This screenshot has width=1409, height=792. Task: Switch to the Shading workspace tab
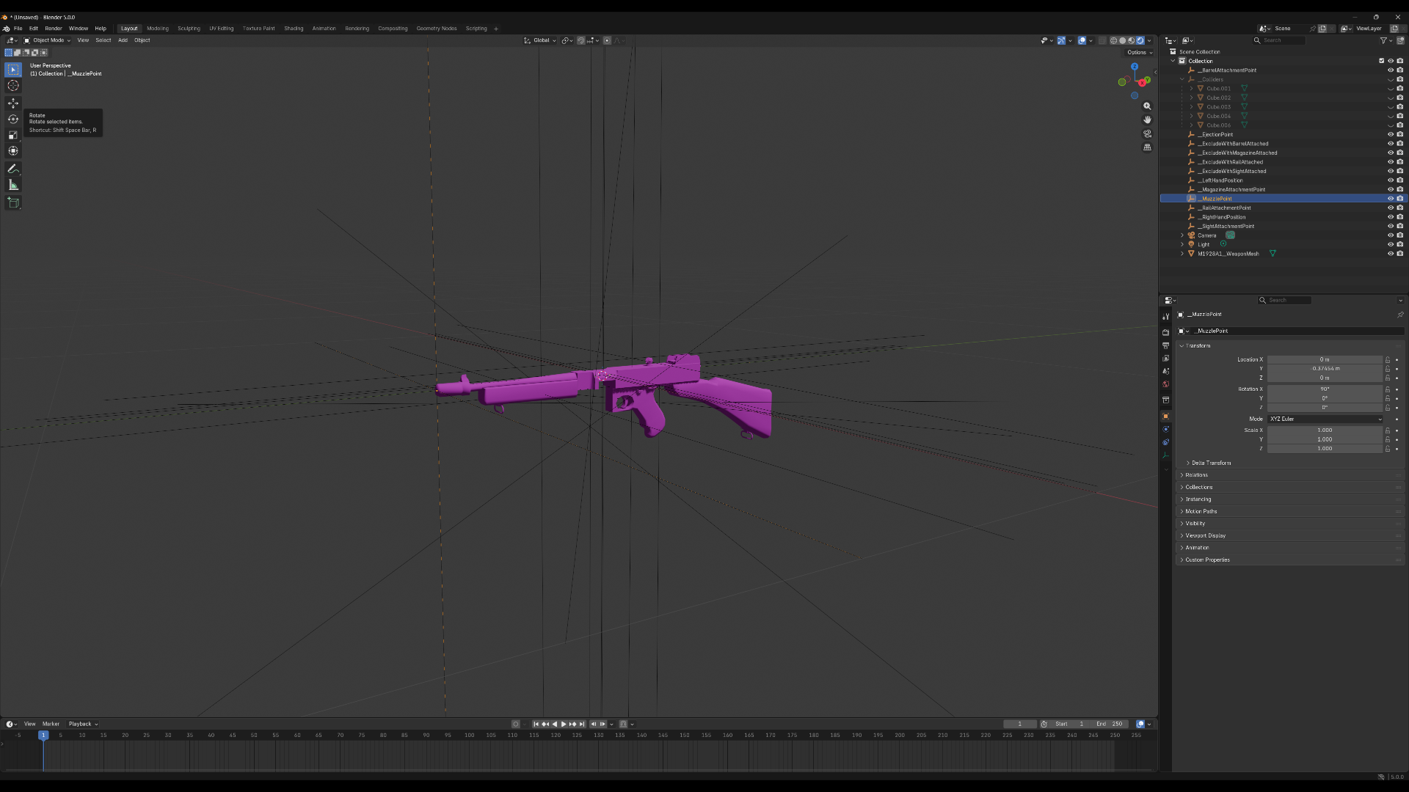point(294,29)
